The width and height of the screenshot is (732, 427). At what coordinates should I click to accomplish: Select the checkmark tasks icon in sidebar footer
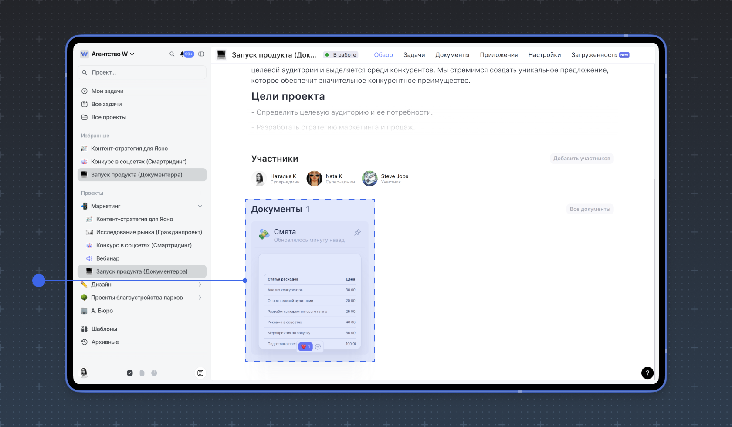pyautogui.click(x=130, y=373)
